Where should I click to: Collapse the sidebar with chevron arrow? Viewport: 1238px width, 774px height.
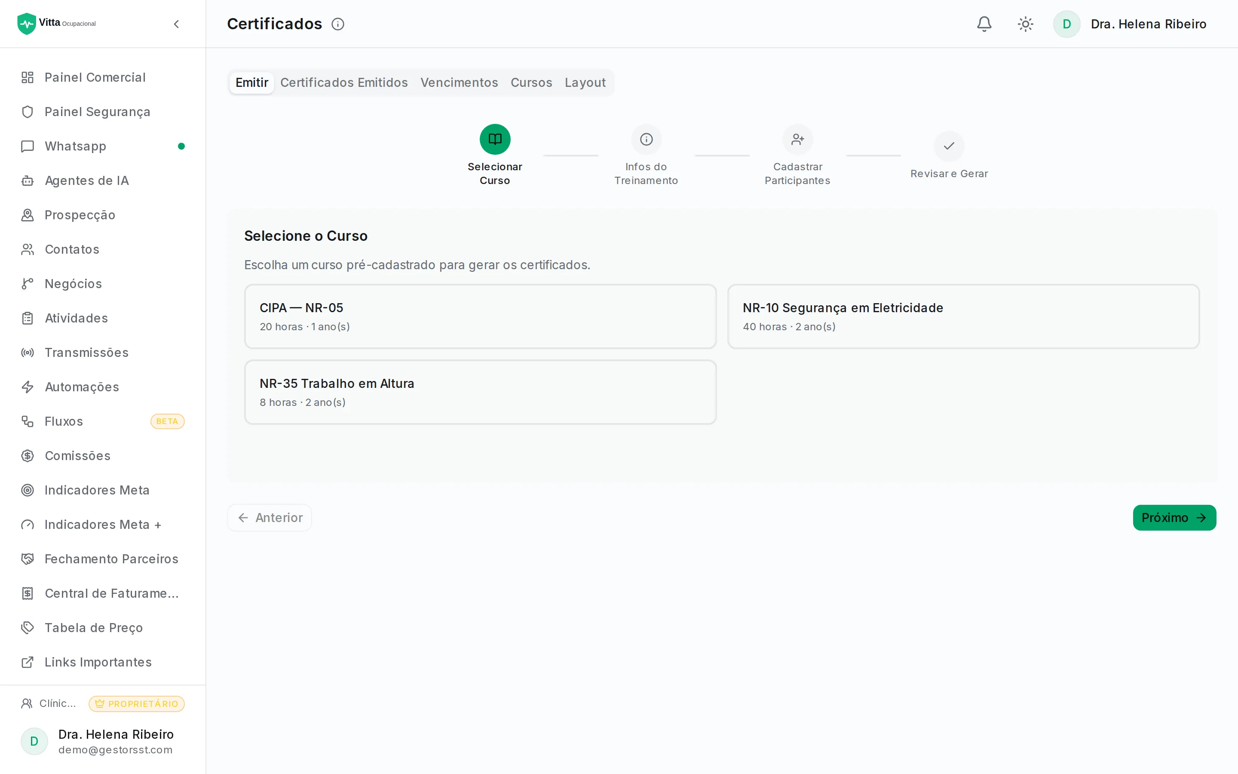point(177,24)
